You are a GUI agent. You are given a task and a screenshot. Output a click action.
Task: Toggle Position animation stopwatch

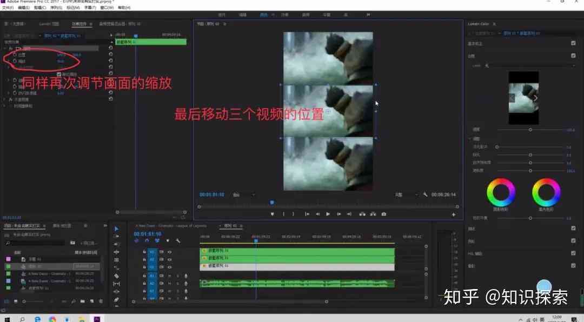[x=15, y=55]
